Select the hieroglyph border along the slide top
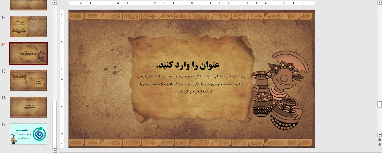The height and width of the screenshot is (153, 382). 192,16
